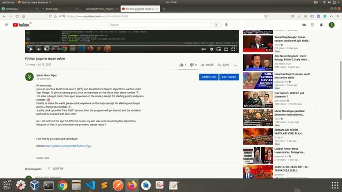Bookmark this page with the star
Screen dimensions: 342x192
(x=266, y=17)
